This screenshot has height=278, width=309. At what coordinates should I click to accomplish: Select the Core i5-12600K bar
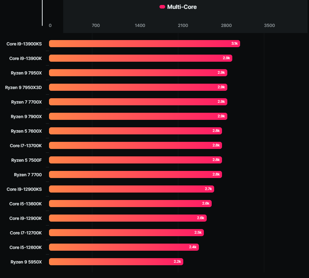pos(124,247)
